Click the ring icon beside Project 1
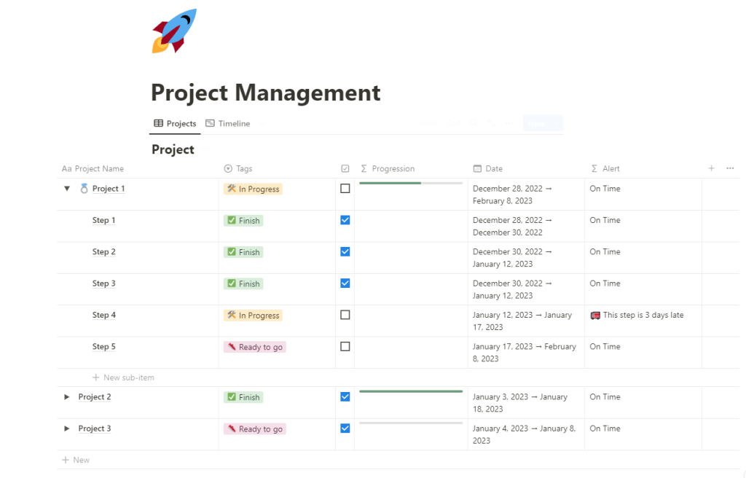The image size is (746, 478). [x=84, y=189]
